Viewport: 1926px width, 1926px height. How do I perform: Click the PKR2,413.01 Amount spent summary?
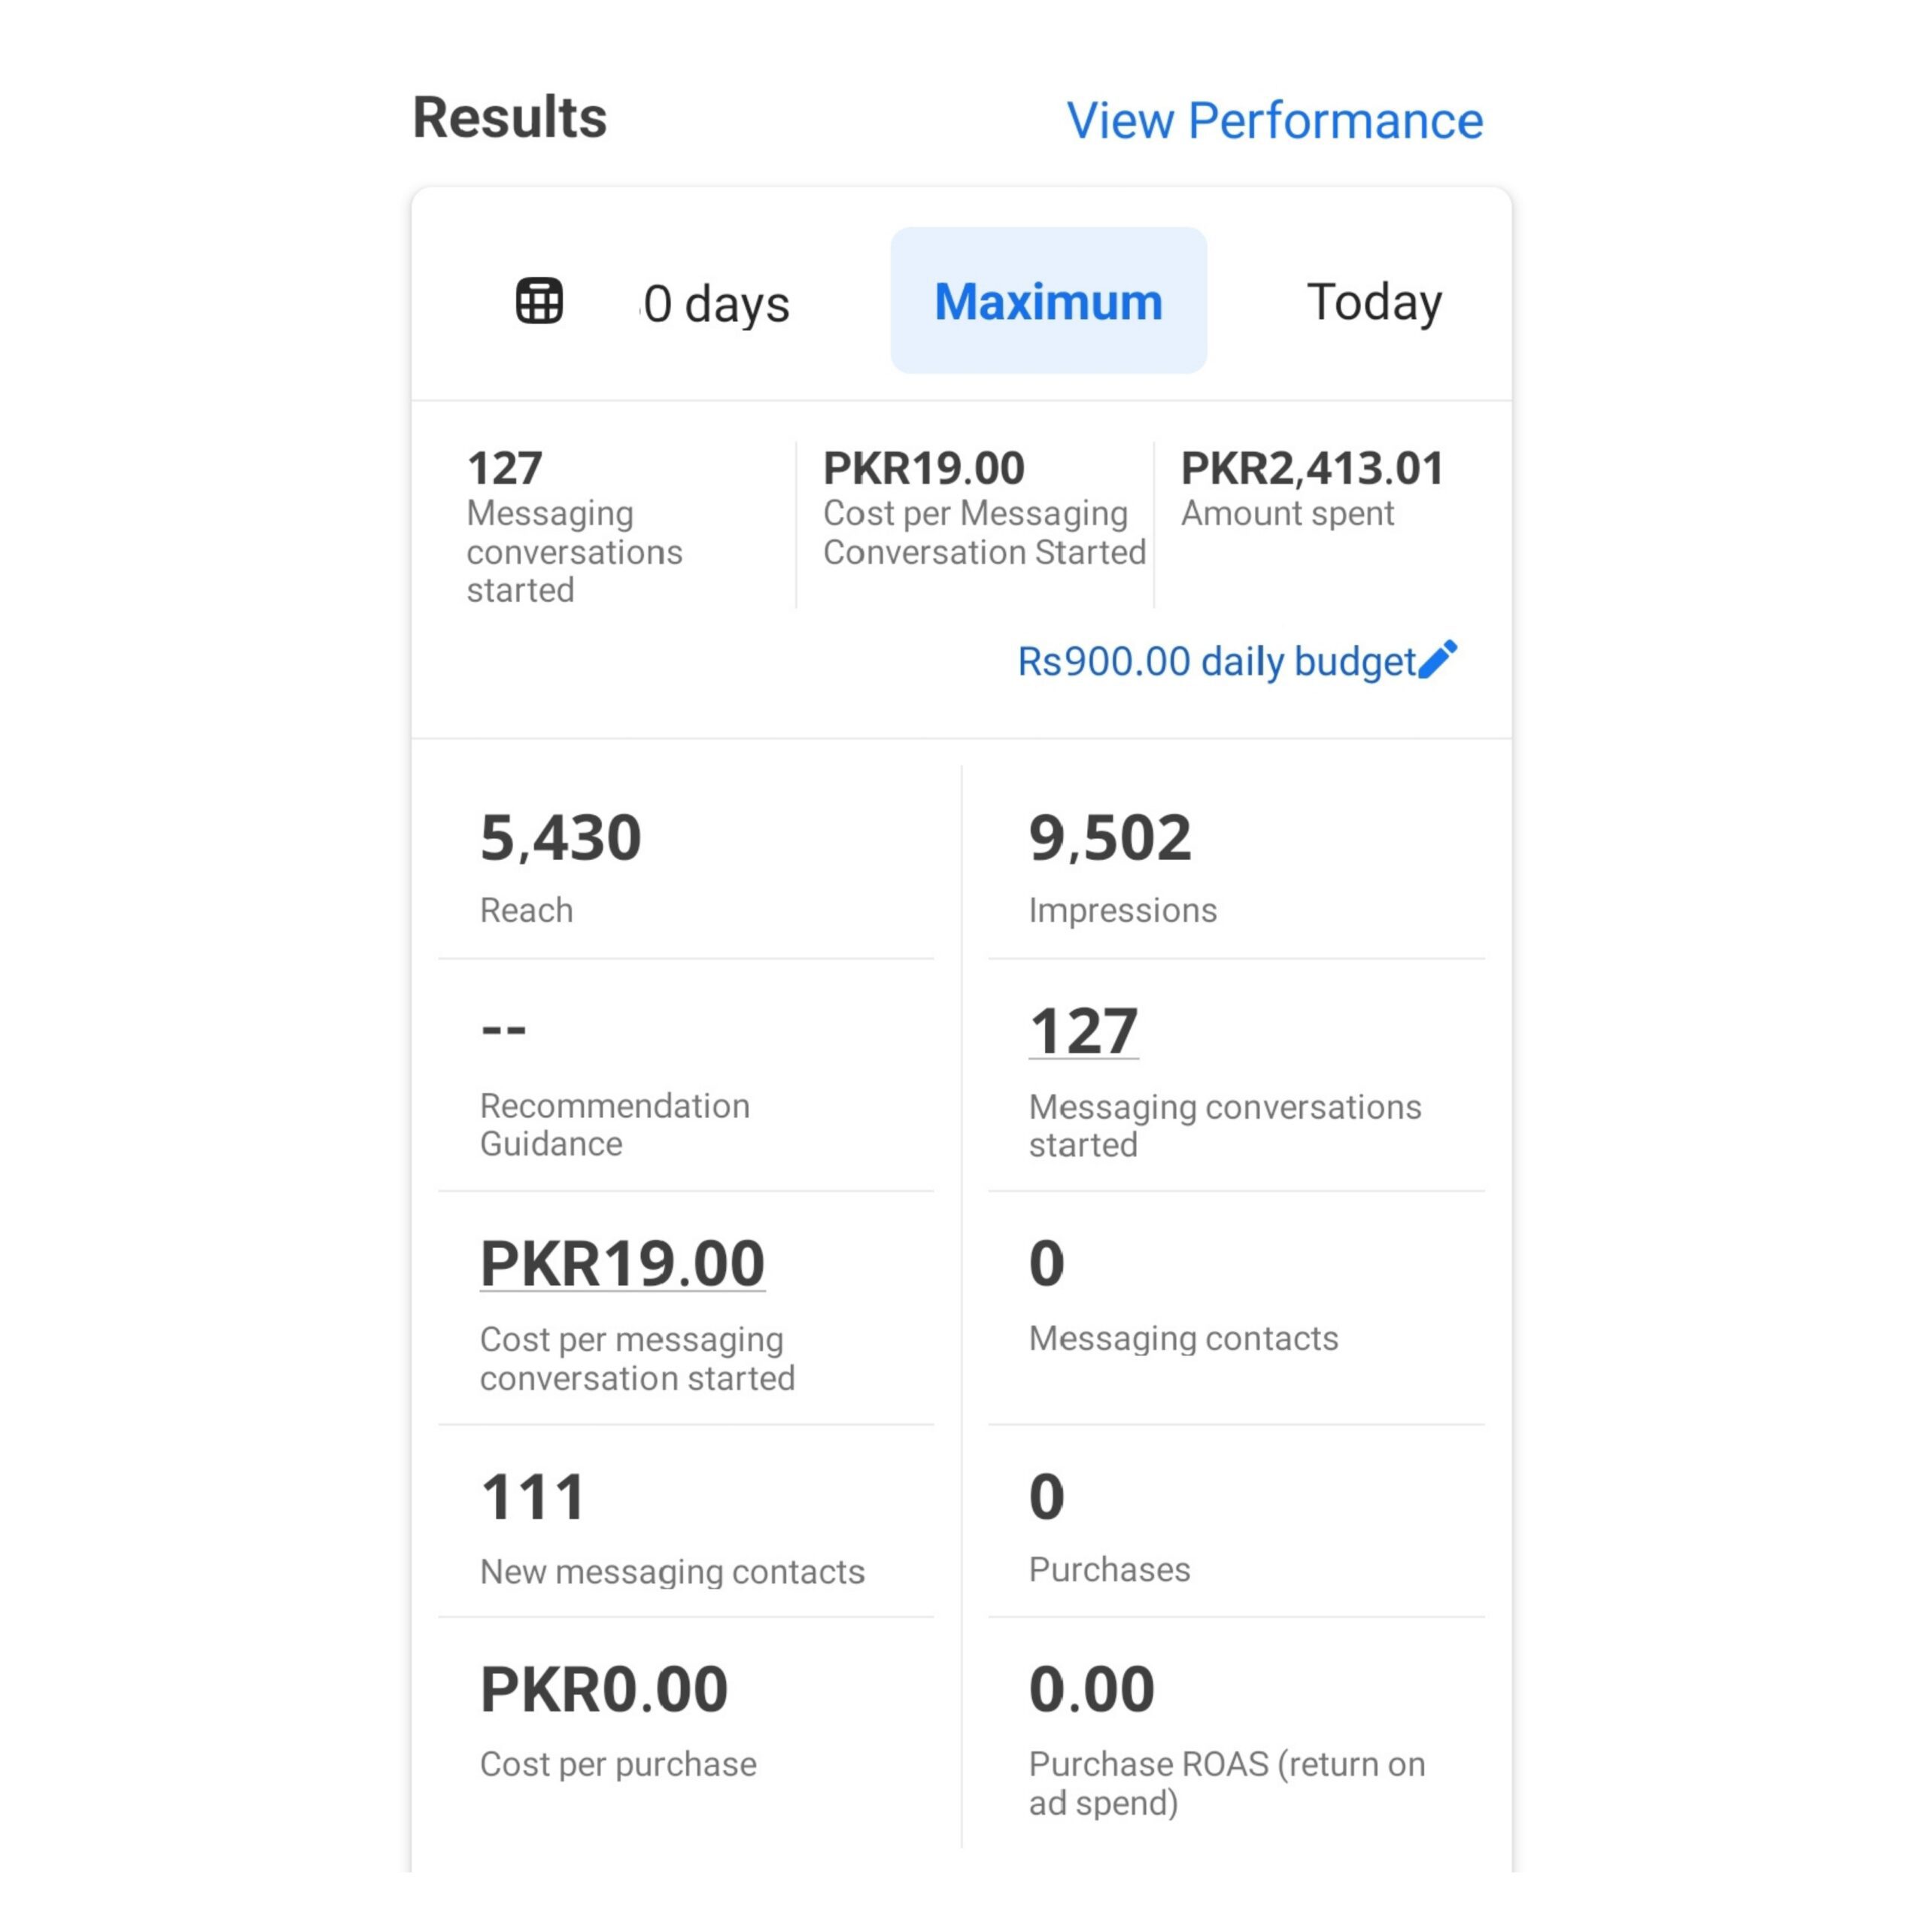coord(1311,488)
